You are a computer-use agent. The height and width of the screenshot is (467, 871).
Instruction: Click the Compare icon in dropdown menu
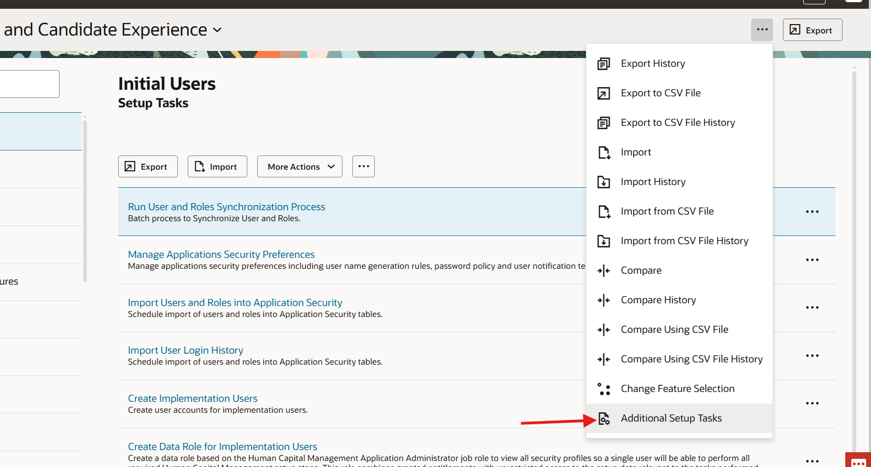pos(603,271)
